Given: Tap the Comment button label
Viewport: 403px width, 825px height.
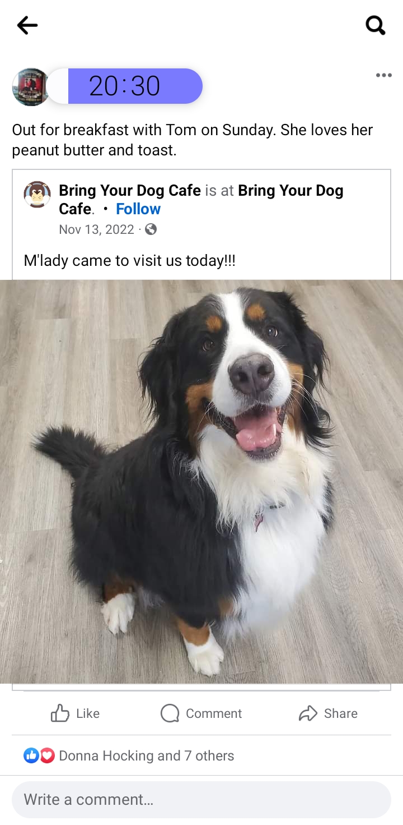Looking at the screenshot, I should click(x=214, y=713).
